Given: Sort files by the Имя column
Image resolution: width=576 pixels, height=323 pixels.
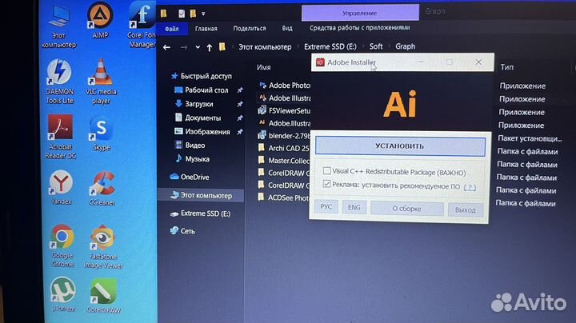Looking at the screenshot, I should pyautogui.click(x=264, y=67).
